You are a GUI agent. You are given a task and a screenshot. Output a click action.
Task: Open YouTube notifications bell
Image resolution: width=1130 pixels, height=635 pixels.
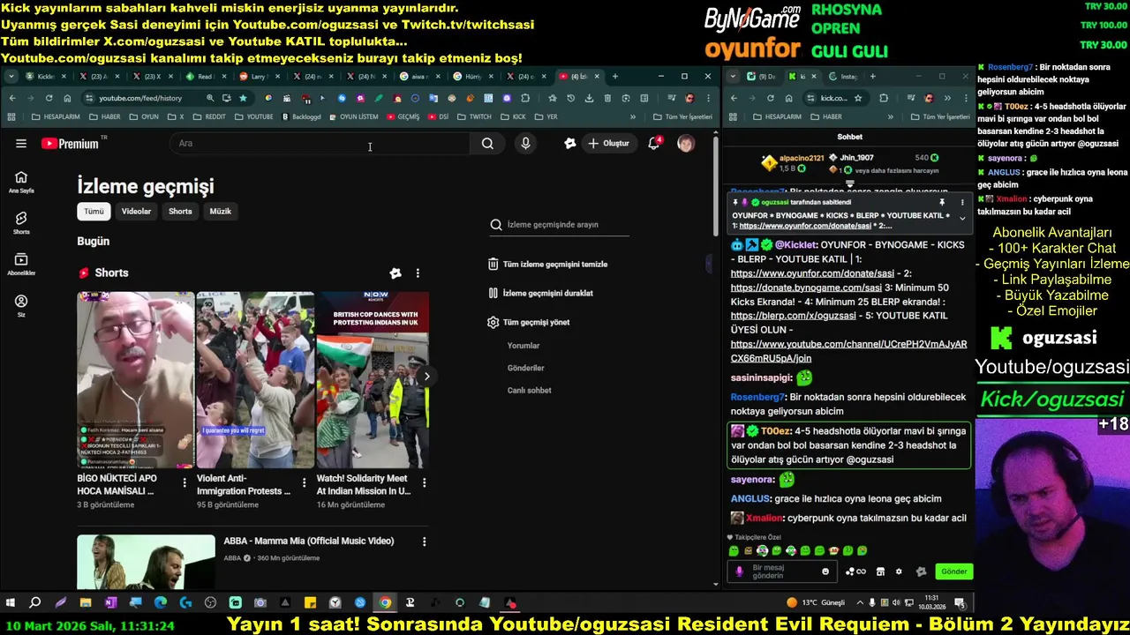coord(654,143)
